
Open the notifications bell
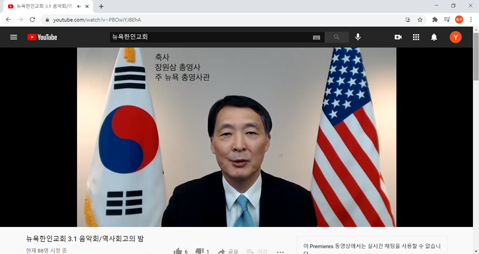tap(434, 38)
